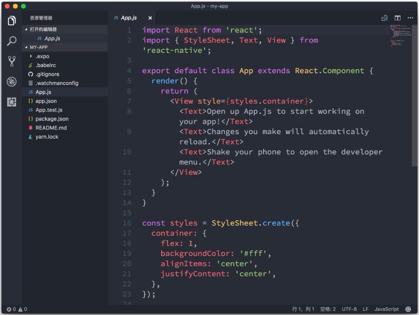The height and width of the screenshot is (315, 419).
Task: Open the Source Control icon
Action: click(11, 61)
